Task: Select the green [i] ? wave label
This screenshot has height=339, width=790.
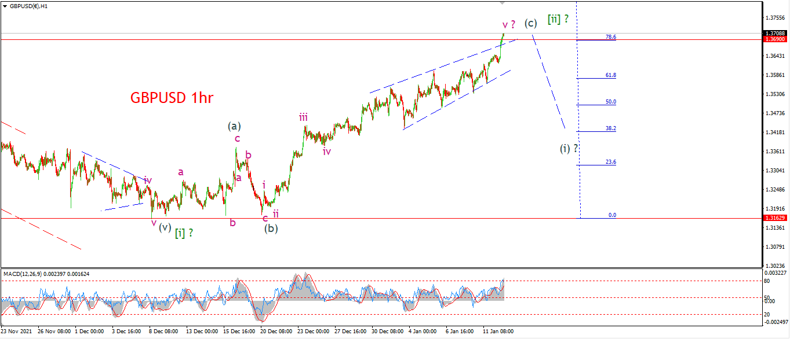Action: tap(184, 233)
